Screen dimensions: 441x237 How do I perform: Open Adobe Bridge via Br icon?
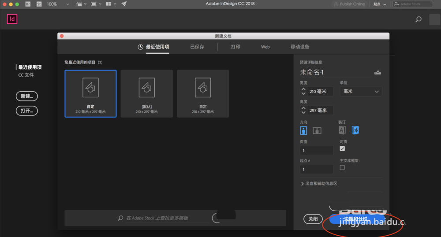(28, 4)
